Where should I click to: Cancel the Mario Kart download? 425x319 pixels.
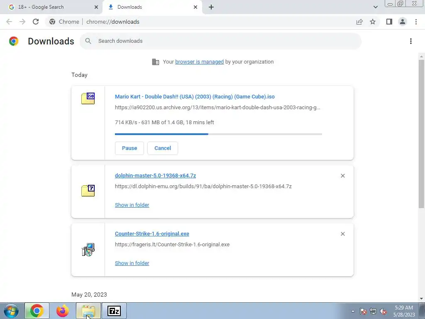point(163,148)
